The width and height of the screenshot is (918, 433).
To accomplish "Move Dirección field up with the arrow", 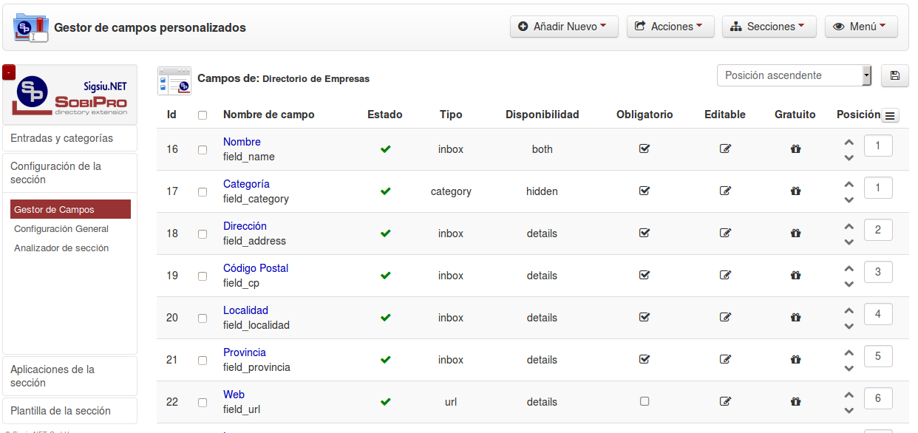I will point(849,226).
